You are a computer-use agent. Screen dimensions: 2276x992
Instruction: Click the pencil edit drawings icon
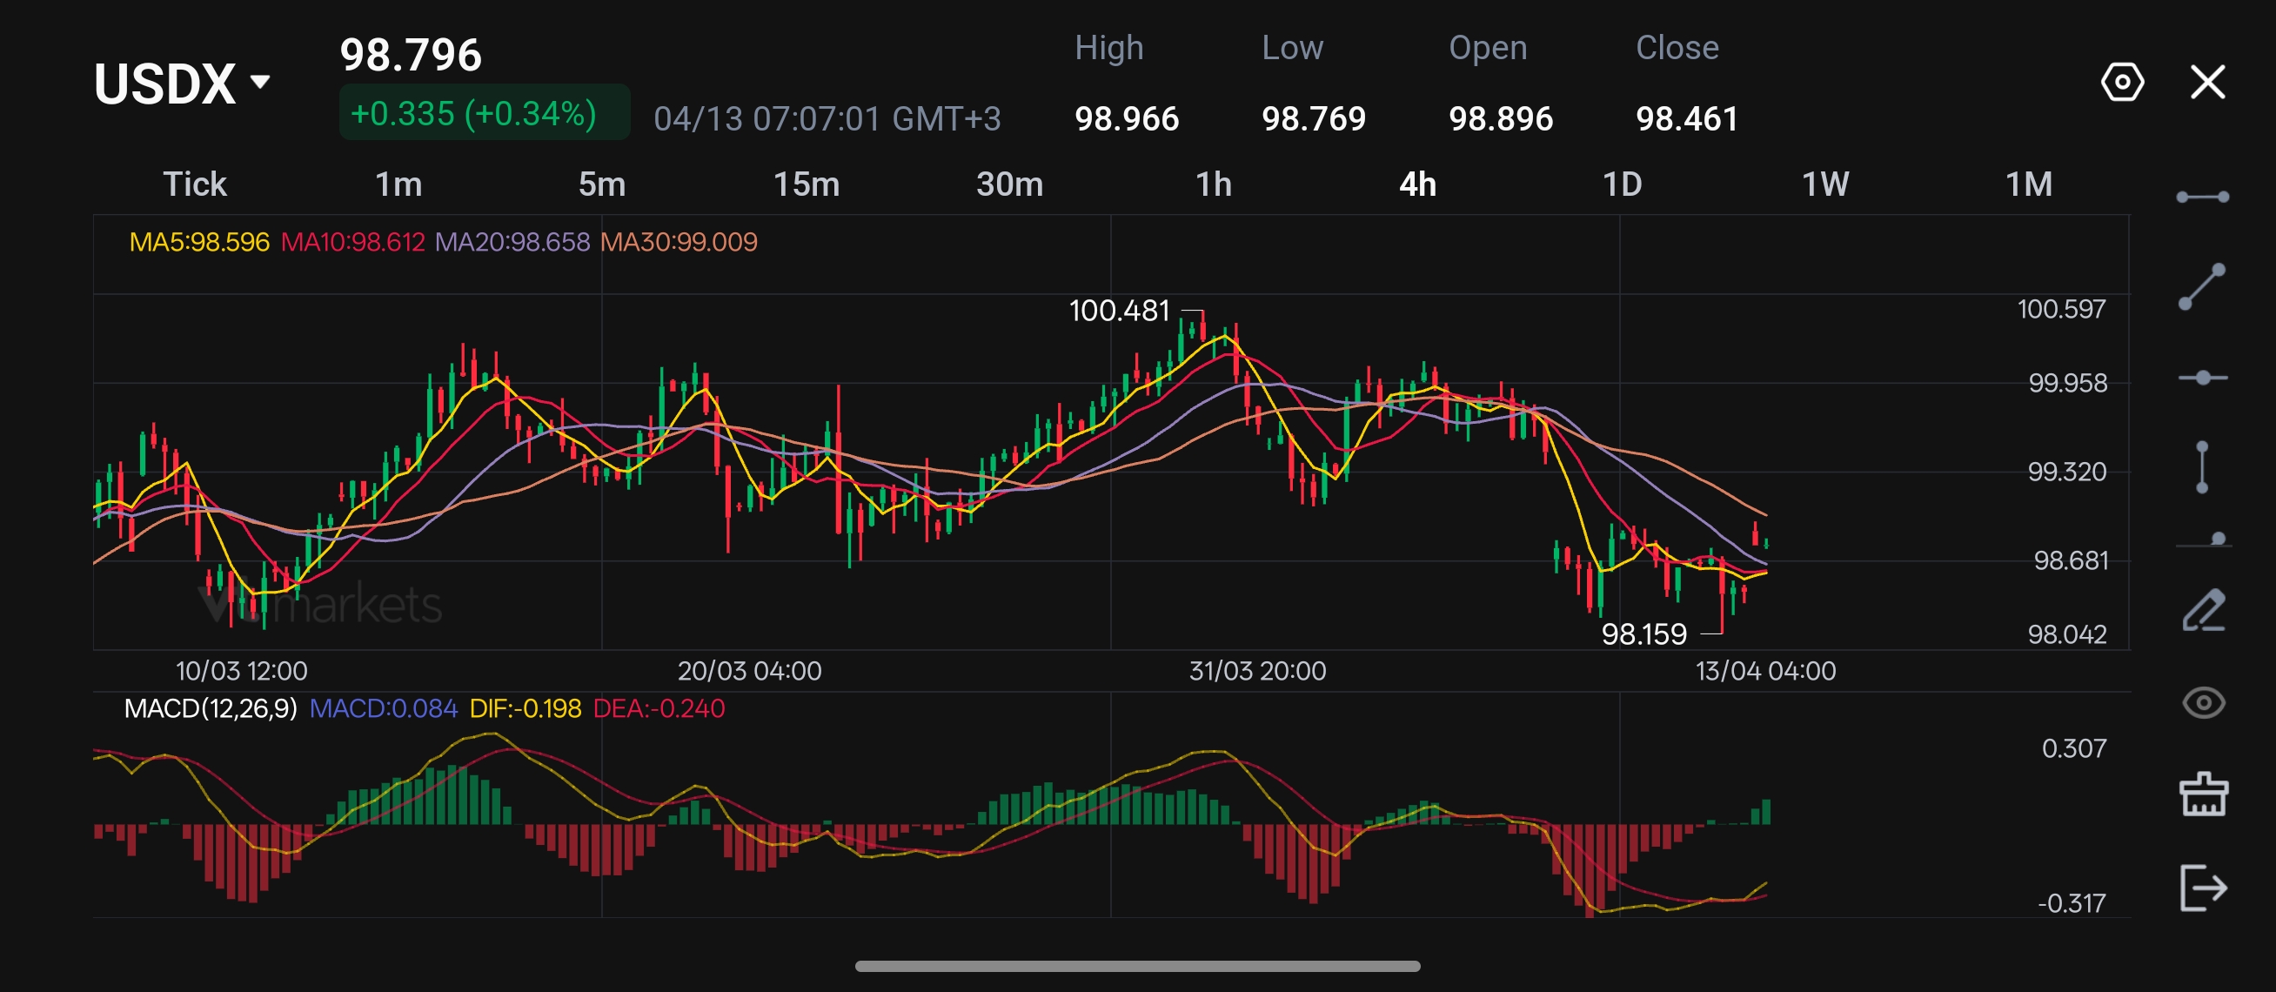point(2204,610)
